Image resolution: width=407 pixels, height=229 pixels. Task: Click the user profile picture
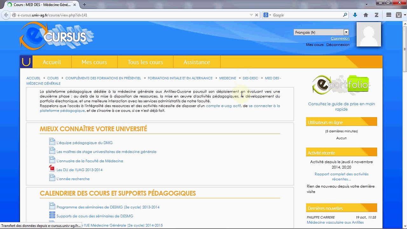(369, 34)
